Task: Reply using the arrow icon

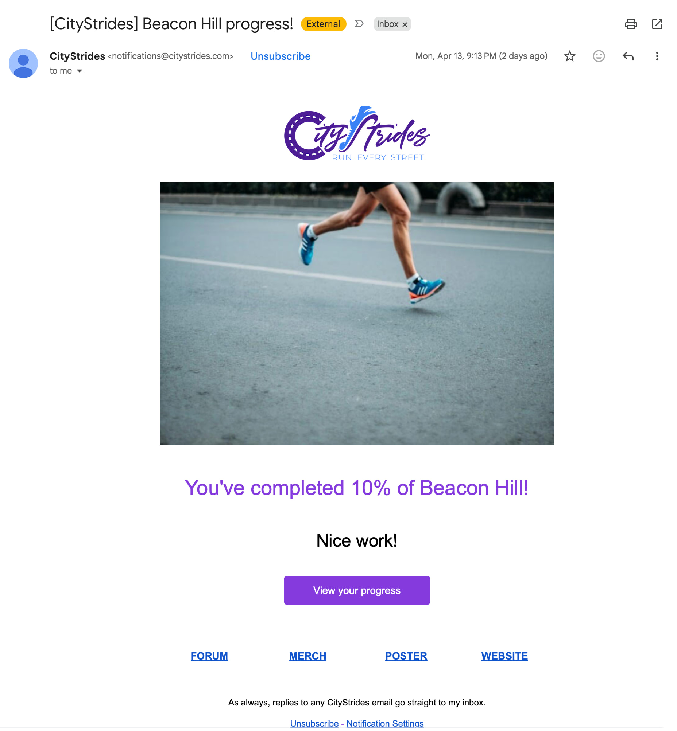Action: click(628, 56)
